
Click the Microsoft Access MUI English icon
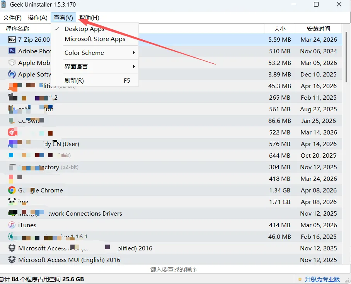[x=12, y=260]
